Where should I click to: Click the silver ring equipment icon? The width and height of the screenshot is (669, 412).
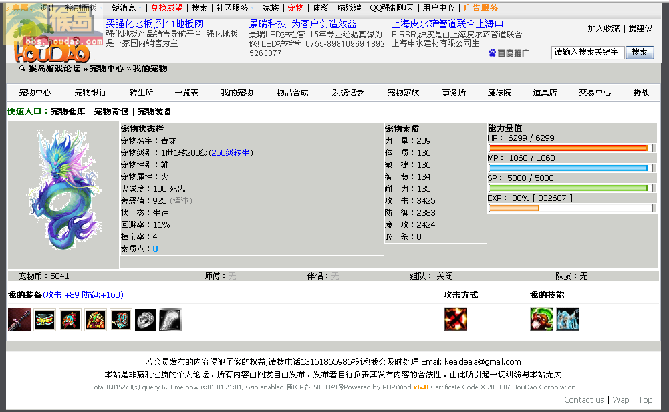(x=146, y=319)
